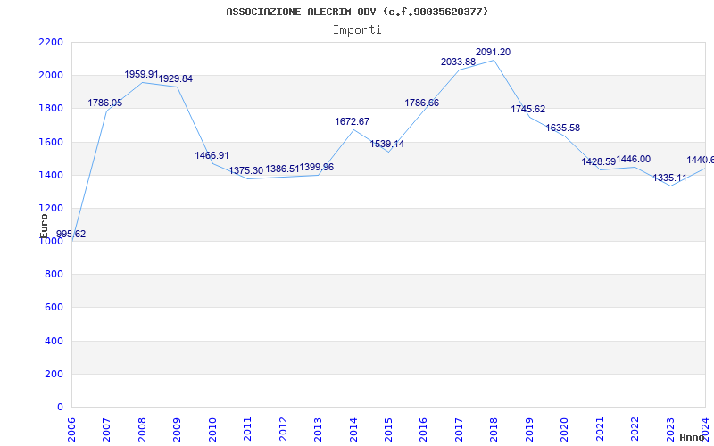Select the data label 1539.14
Image resolution: width=714 pixels, height=446 pixels.
[x=387, y=144]
